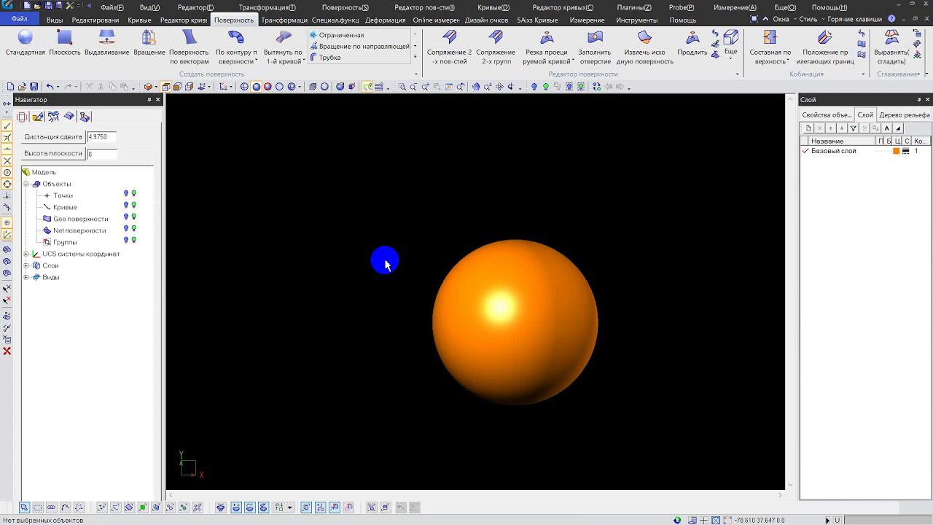Choose Вращение по направляющей tool
The width and height of the screenshot is (933, 525).
pyautogui.click(x=359, y=46)
